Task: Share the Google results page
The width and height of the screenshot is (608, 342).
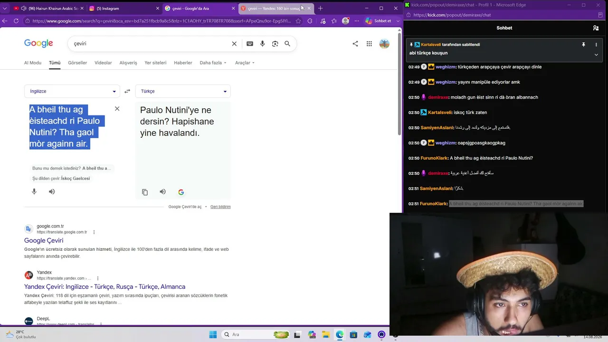Action: (355, 44)
